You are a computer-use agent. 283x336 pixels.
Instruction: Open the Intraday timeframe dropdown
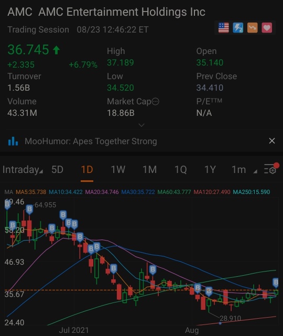pyautogui.click(x=23, y=169)
